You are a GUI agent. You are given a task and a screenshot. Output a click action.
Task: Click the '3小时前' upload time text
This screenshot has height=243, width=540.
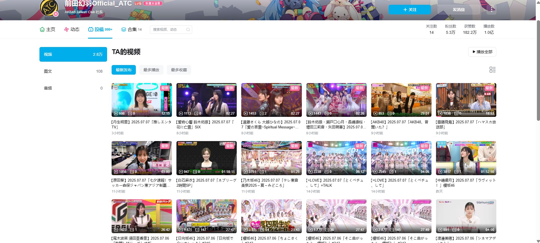(118, 133)
